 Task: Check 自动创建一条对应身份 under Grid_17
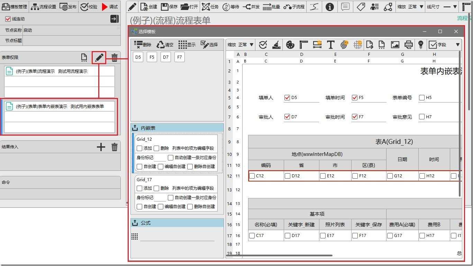(x=171, y=198)
